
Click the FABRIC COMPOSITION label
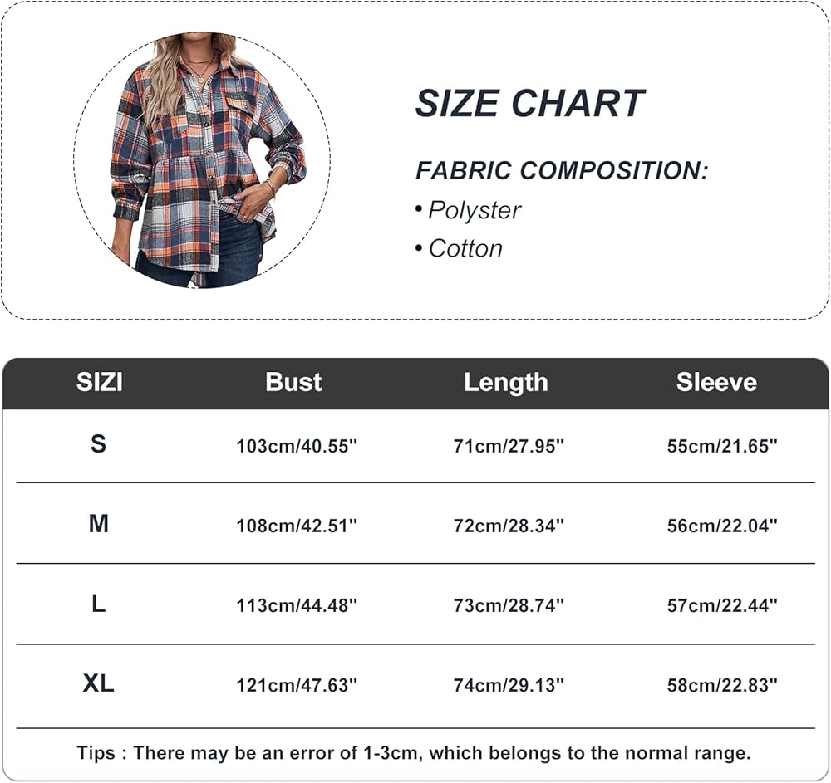click(x=562, y=171)
